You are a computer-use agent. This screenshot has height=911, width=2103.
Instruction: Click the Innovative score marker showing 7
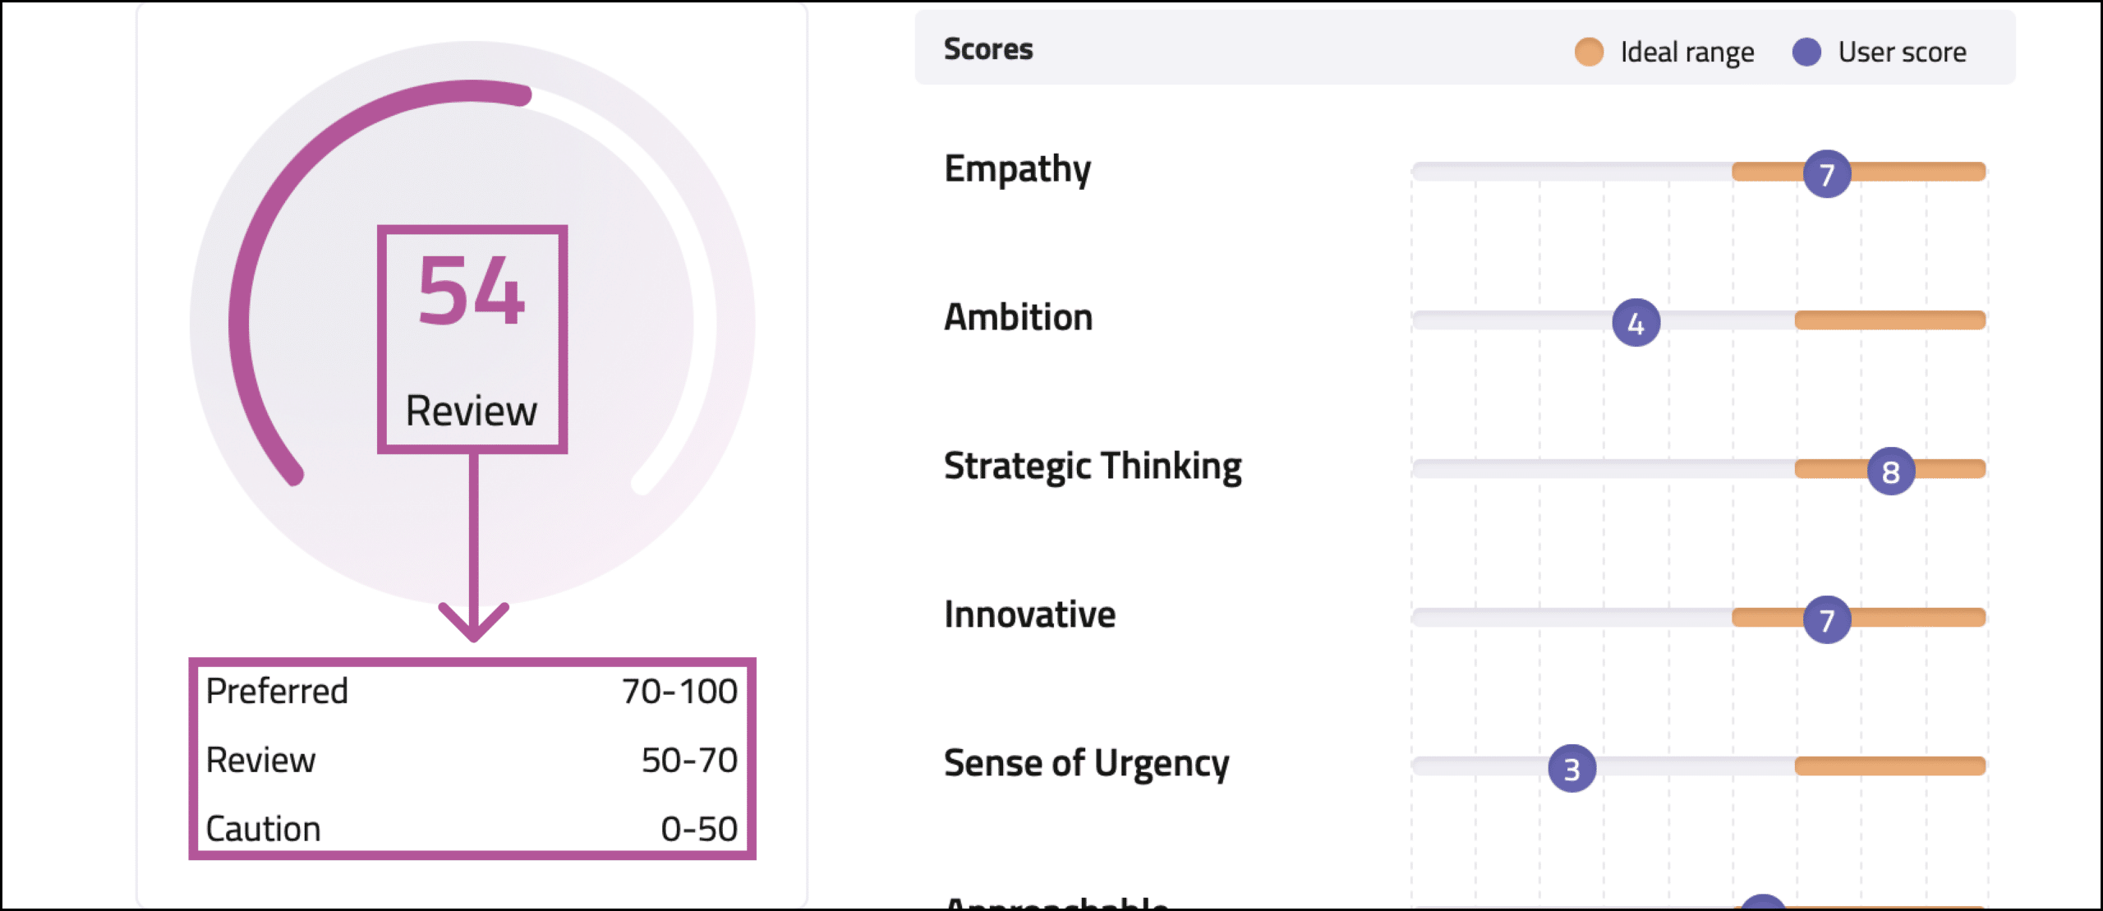[1826, 619]
